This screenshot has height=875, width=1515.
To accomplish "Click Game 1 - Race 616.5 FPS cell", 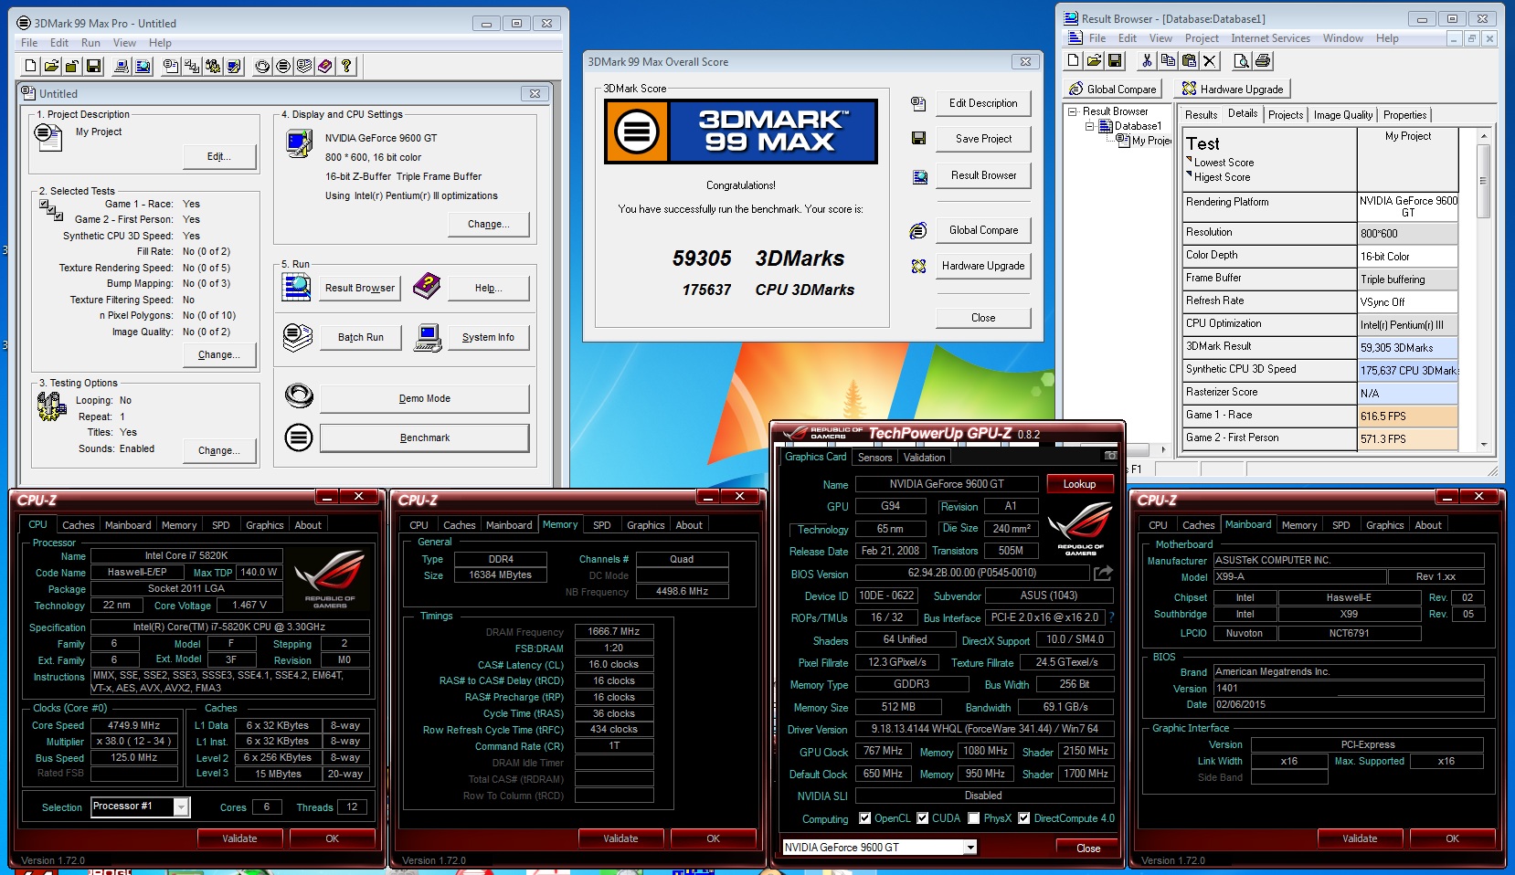I will [1408, 416].
